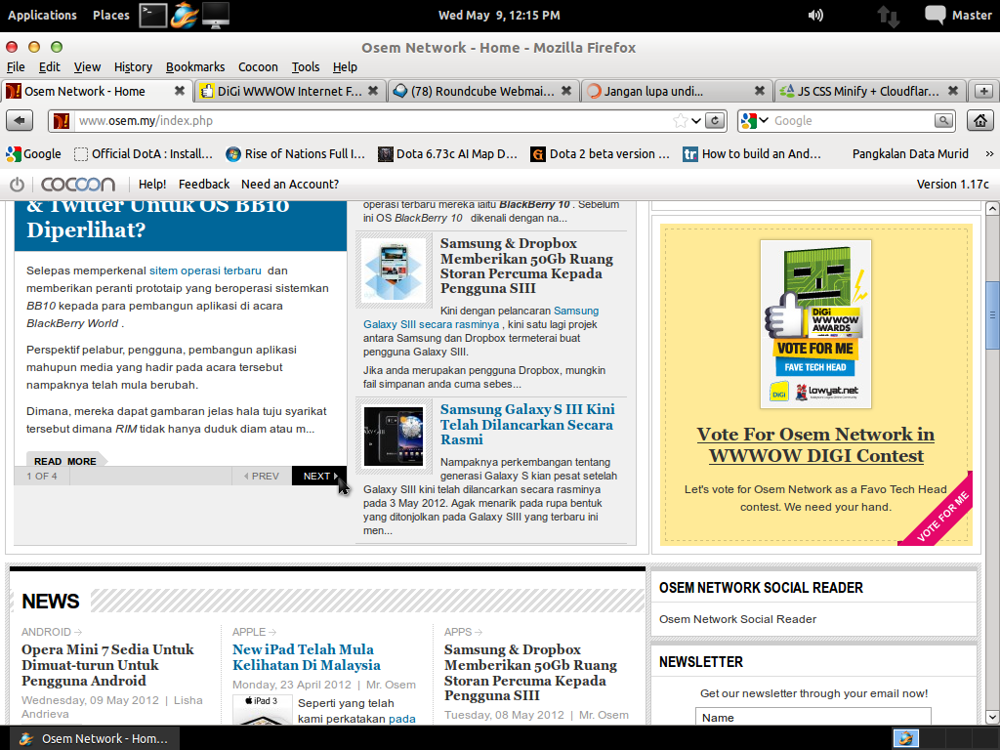This screenshot has height=750, width=1000.
Task: Bookmark this page with the star icon
Action: [681, 120]
